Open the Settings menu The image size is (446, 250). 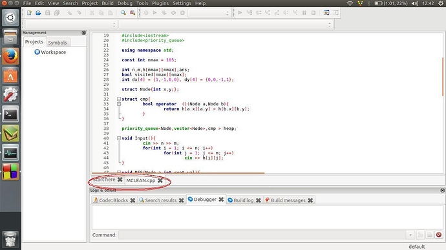tap(182, 3)
